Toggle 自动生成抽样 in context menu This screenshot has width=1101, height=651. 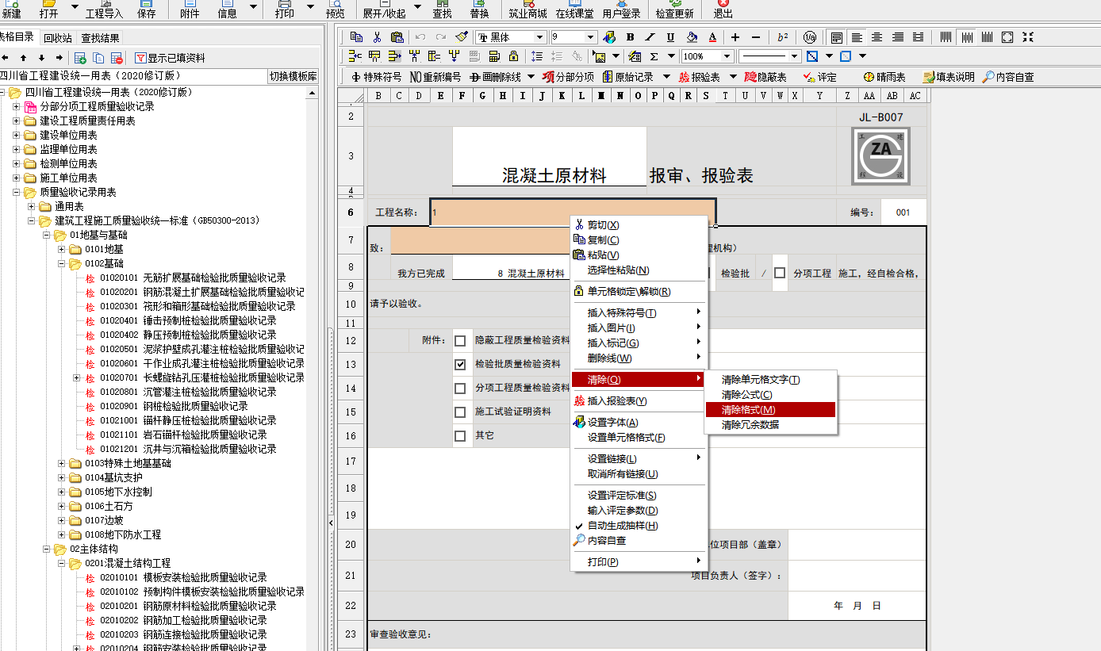(621, 526)
